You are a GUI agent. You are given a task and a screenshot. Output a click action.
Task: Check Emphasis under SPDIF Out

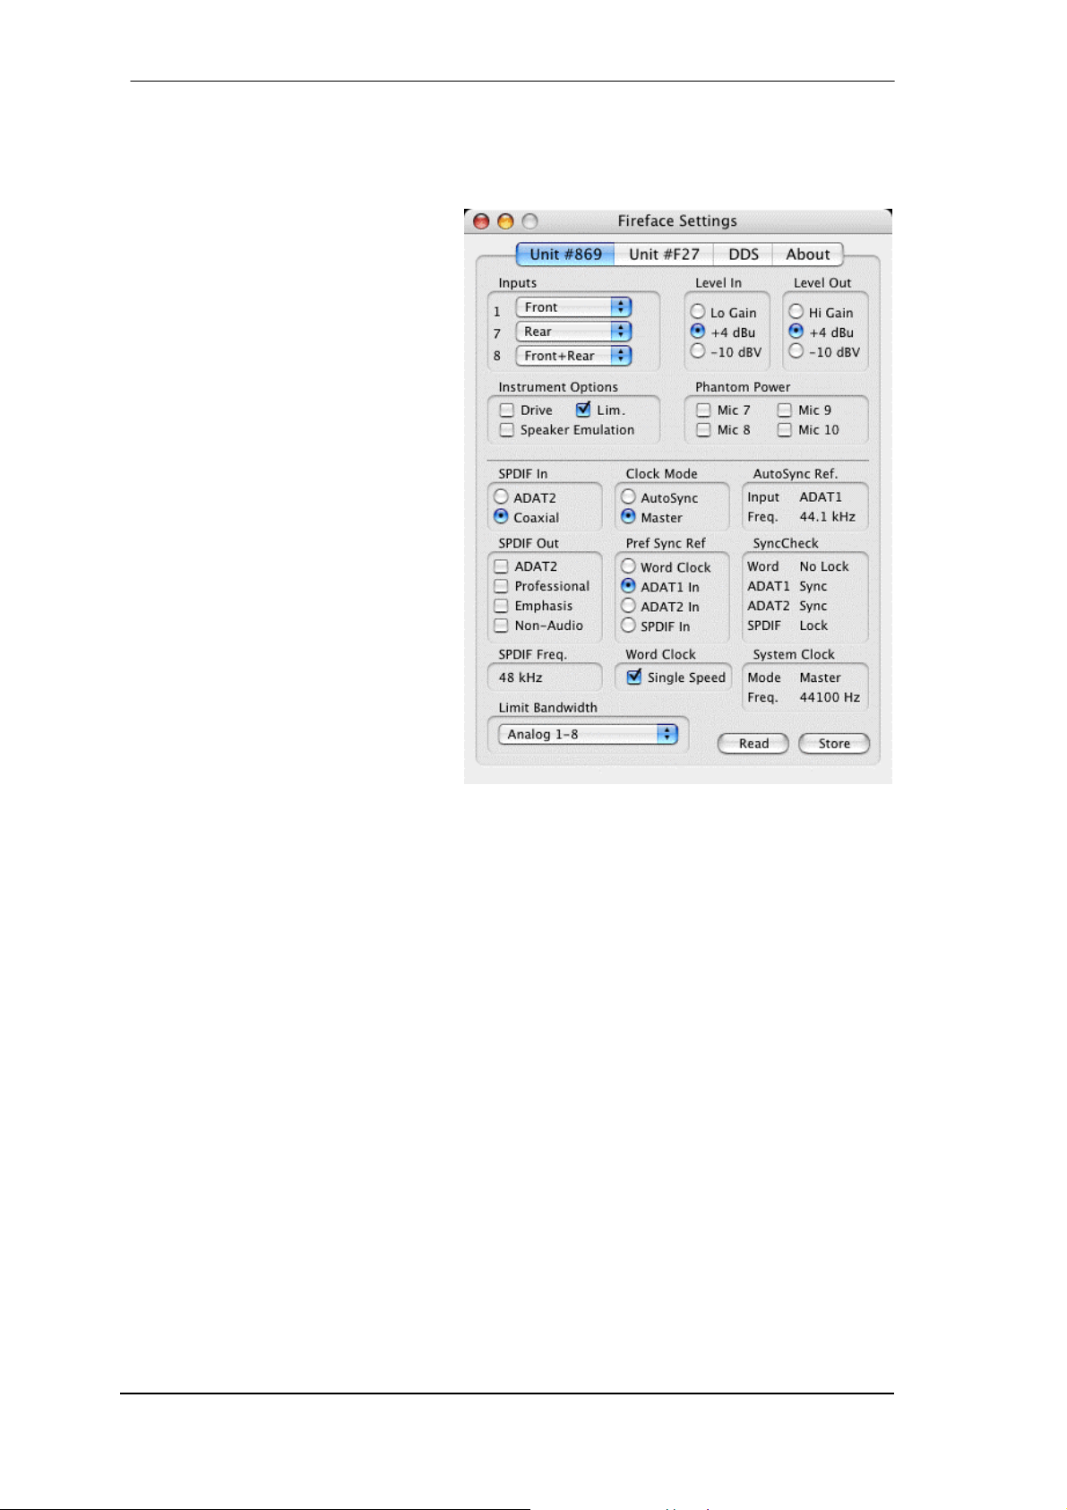[x=502, y=606]
